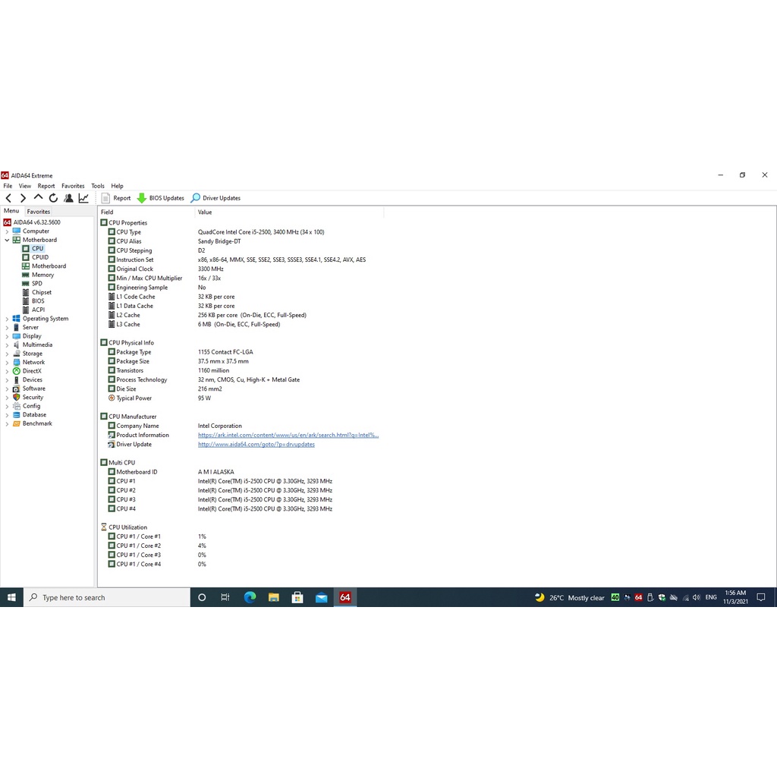Screen dimensions: 777x777
Task: Open the user manager toolbar icon
Action: pyautogui.click(x=68, y=198)
